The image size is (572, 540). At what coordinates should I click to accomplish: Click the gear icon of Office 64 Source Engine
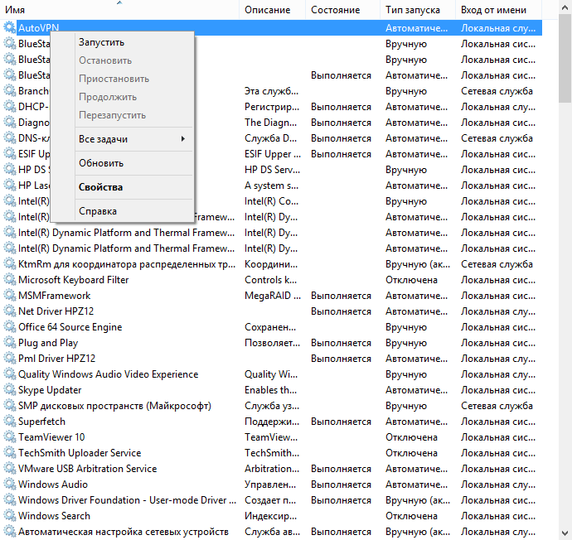pos(9,327)
